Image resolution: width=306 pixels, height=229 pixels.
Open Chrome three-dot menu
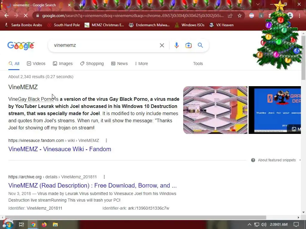click(299, 16)
